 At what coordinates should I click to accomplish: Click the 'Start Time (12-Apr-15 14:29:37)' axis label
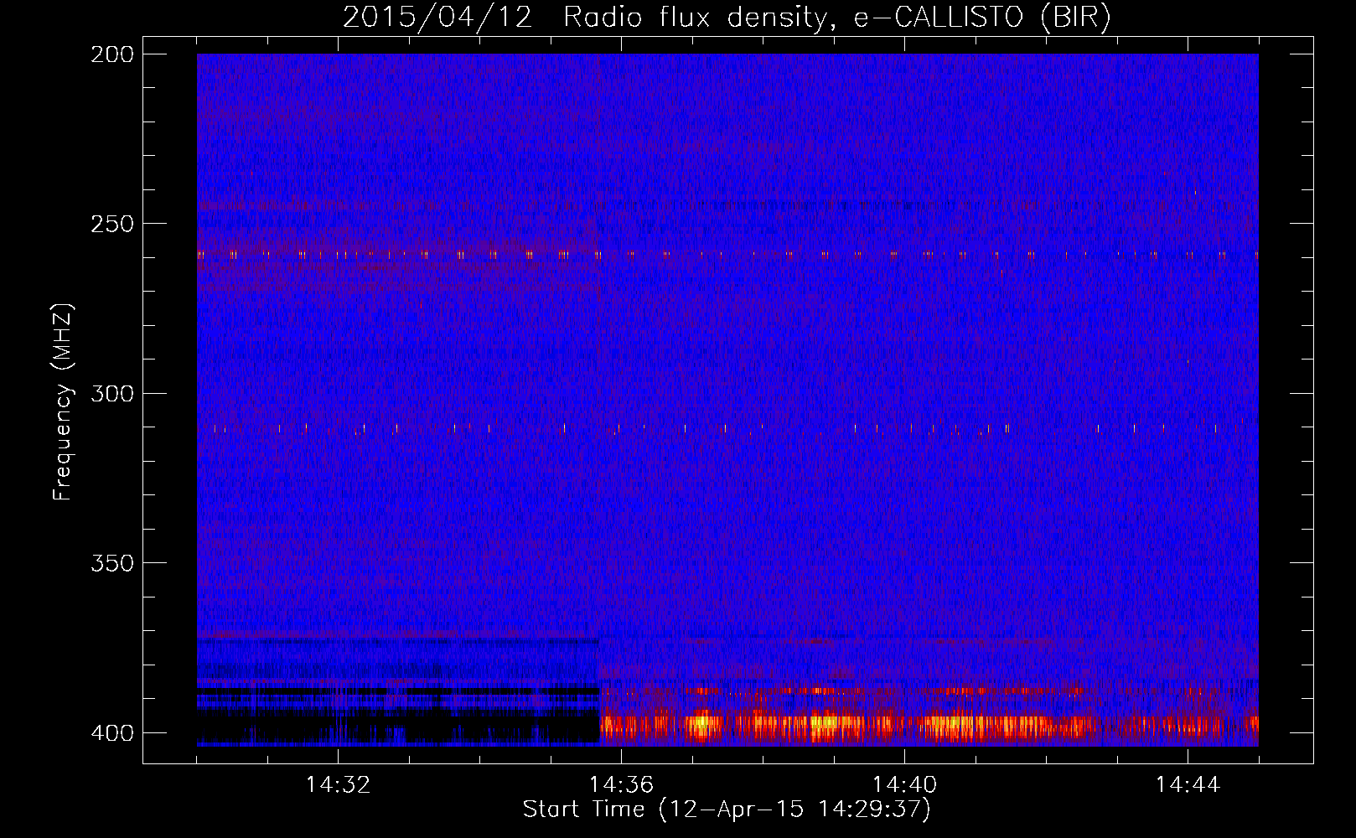(x=727, y=810)
